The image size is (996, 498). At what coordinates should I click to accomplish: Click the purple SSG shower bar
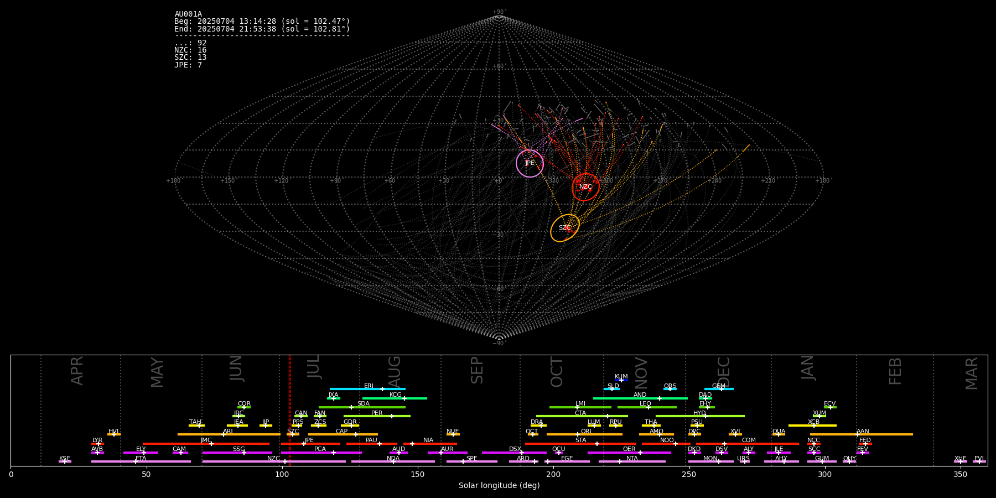pyautogui.click(x=237, y=453)
